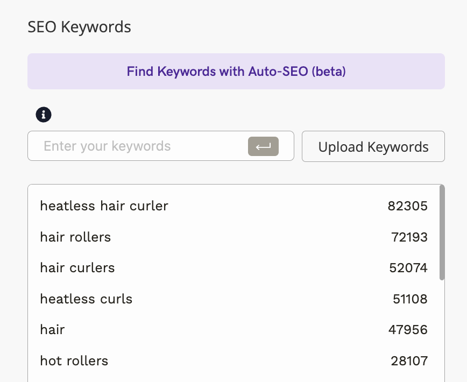
Task: Select the 'hair rollers' keyword
Action: click(75, 237)
